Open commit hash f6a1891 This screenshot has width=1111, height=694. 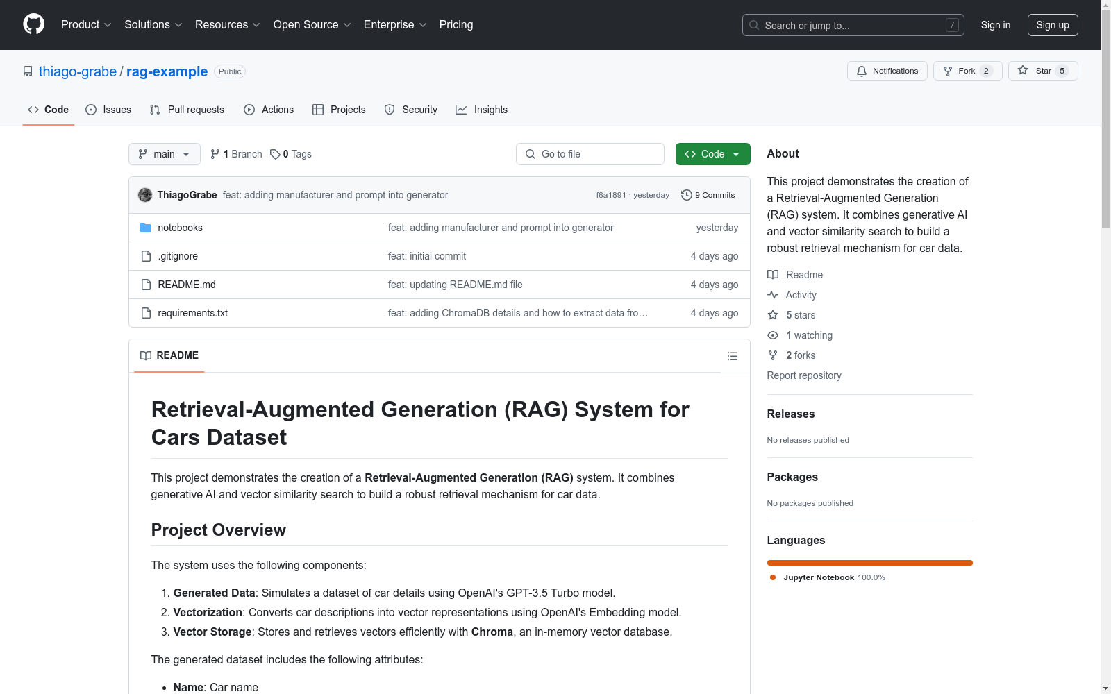pos(611,195)
